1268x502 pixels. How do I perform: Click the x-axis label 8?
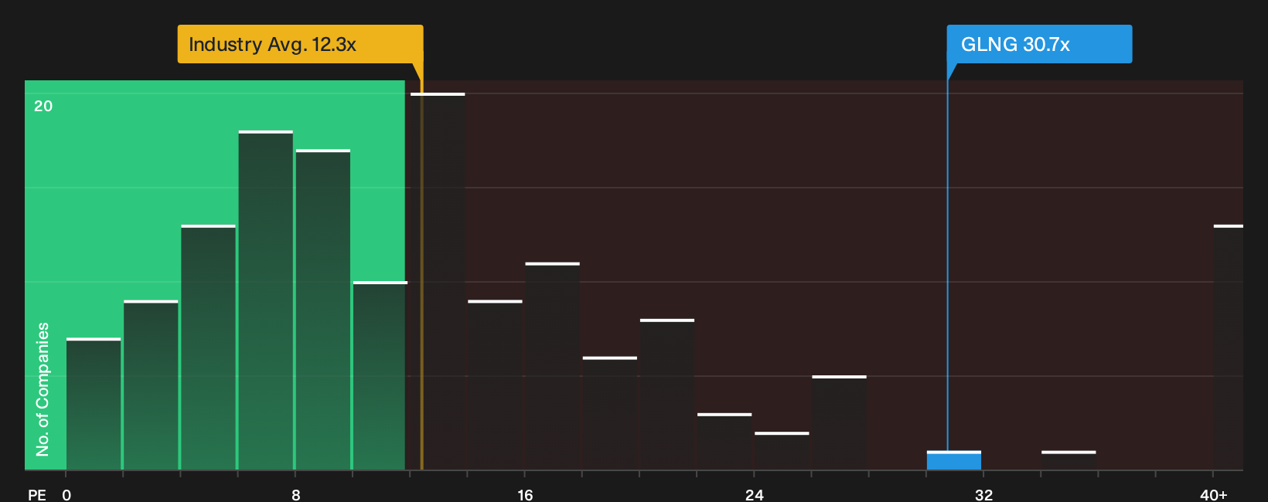coord(296,494)
